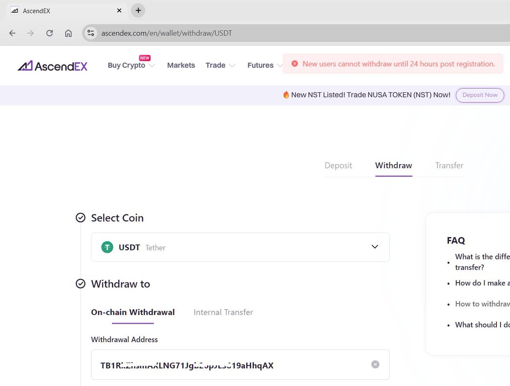Open a new browser tab with plus button
Image resolution: width=510 pixels, height=386 pixels.
[x=138, y=10]
